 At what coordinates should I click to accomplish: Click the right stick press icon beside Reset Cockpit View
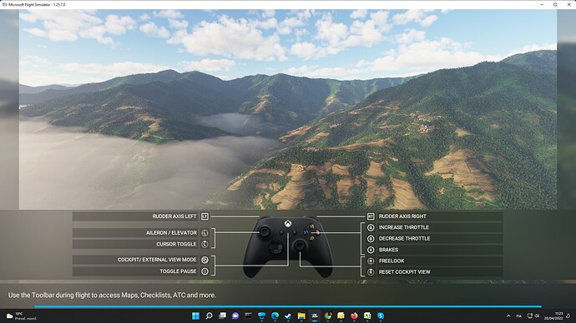tap(371, 272)
